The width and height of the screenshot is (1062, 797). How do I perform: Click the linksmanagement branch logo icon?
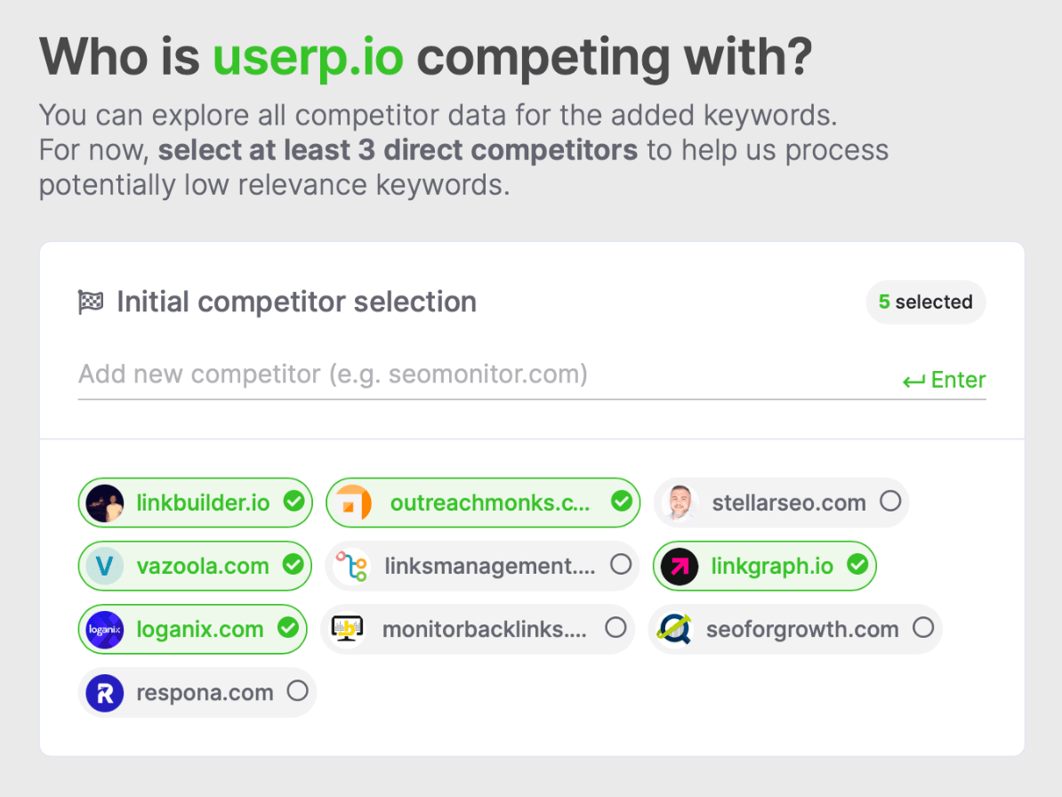(352, 566)
